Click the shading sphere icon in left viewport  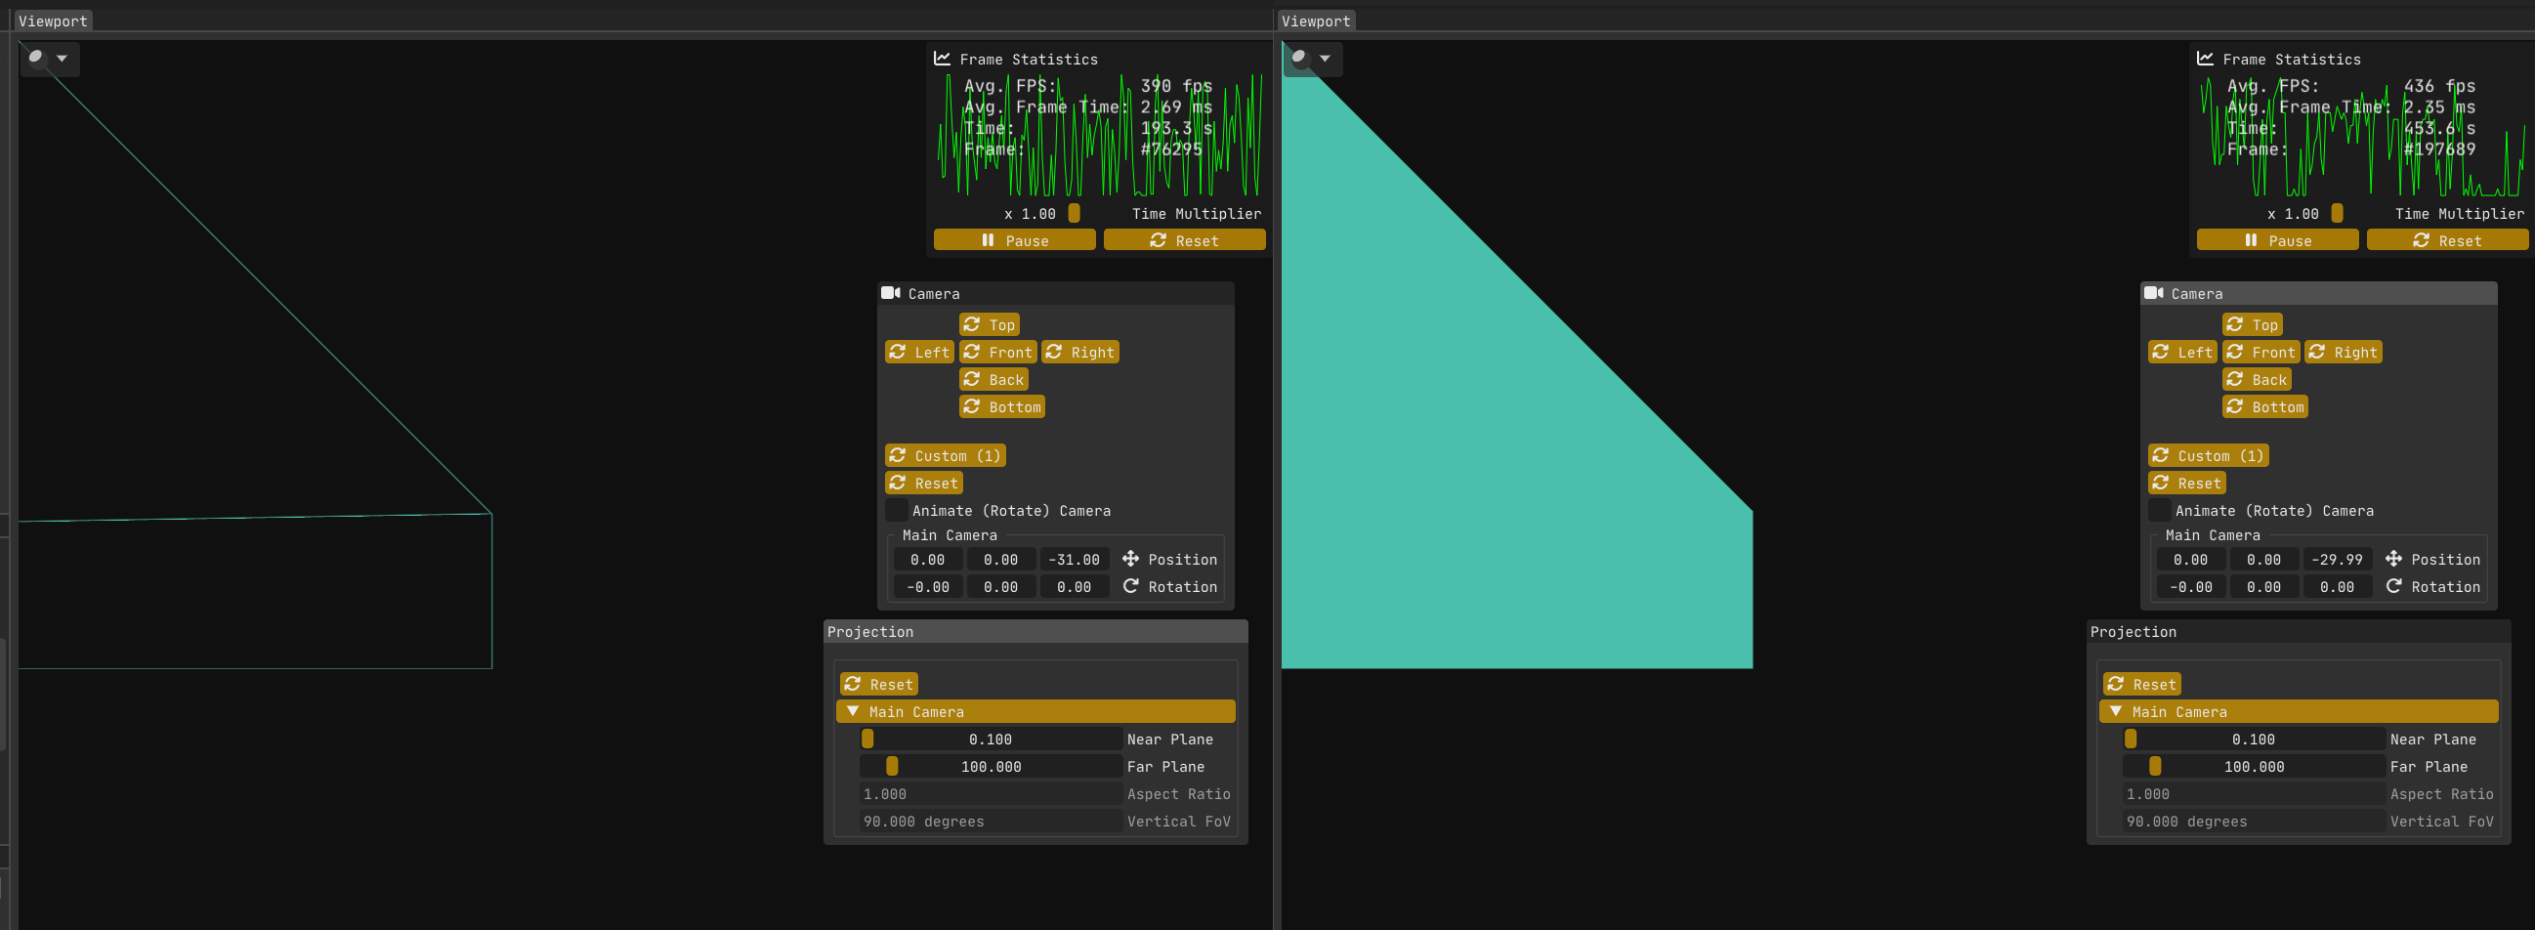[x=36, y=57]
